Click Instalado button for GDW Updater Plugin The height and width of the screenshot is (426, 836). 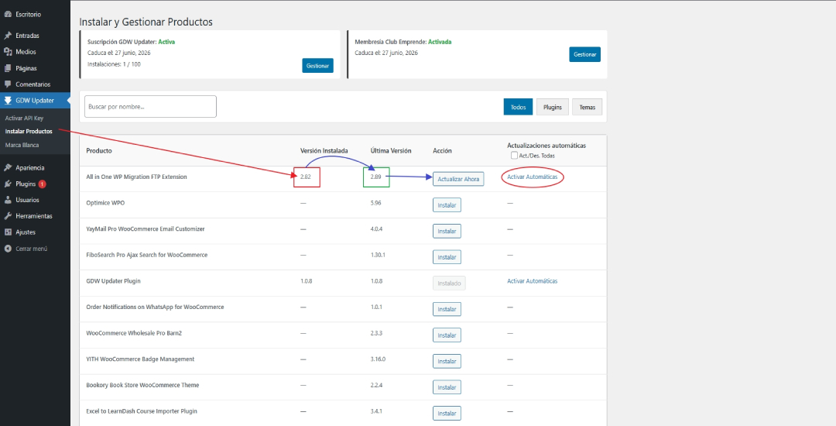449,283
